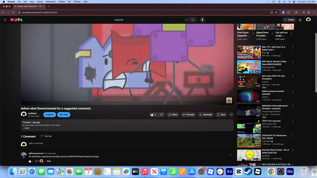
Task: Open the defeat everyone remixed extended video
Action: [x=249, y=96]
